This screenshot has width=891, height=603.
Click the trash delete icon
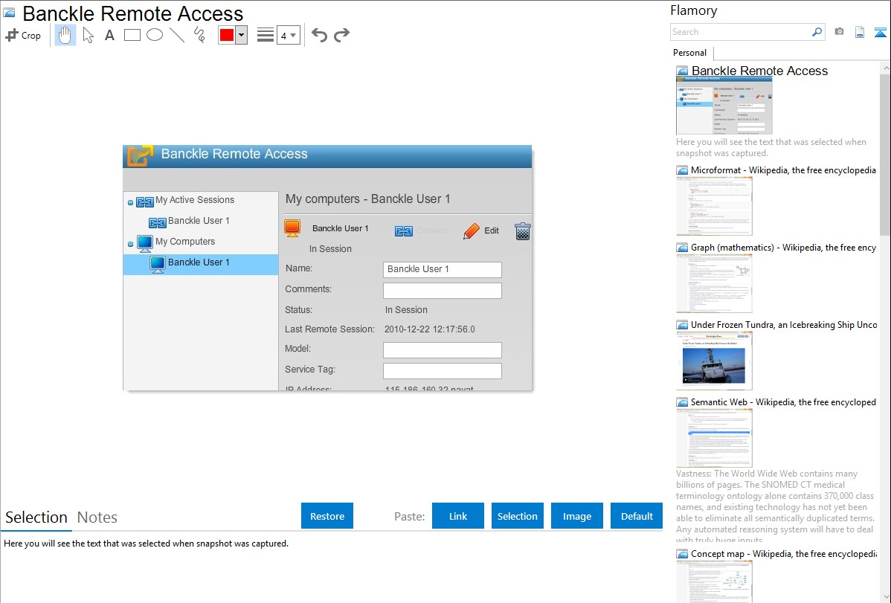522,230
